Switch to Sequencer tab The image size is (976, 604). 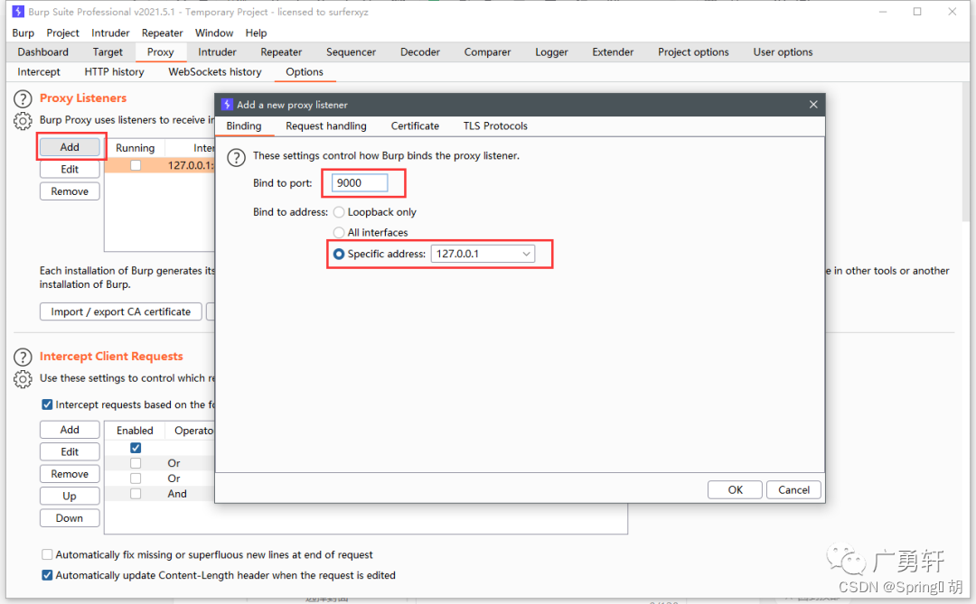tap(351, 52)
